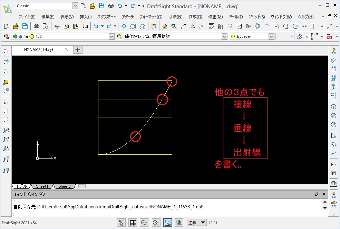Toggle layer 100 freeze droplet icon
The width and height of the screenshot is (340, 229).
[x=21, y=36]
